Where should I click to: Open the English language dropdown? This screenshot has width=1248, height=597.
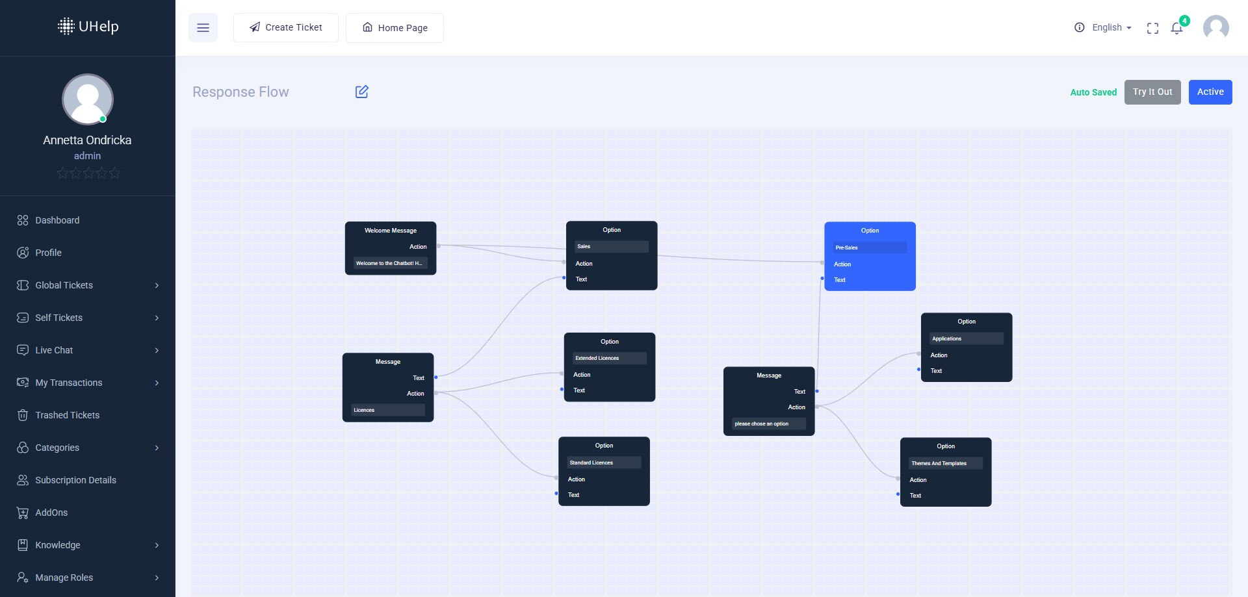click(1111, 28)
